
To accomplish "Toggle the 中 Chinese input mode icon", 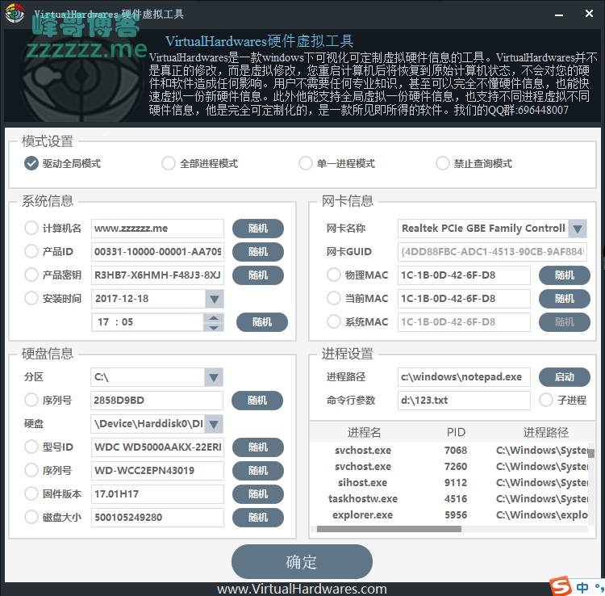I will (x=582, y=587).
